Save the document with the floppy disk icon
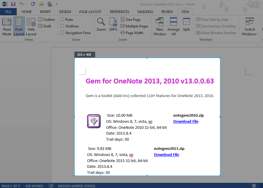263x188 pixels. tap(13, 4)
